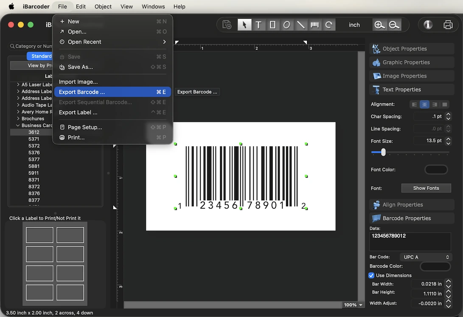
Task: Click the barcode Data text field
Action: [410, 241]
